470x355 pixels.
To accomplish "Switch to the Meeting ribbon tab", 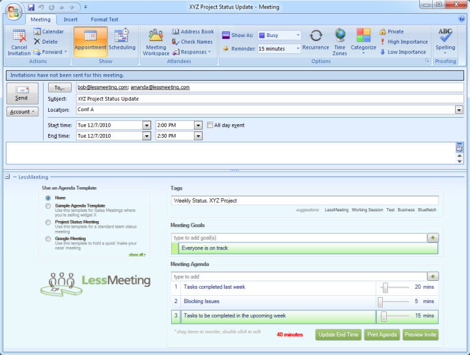I will (40, 20).
